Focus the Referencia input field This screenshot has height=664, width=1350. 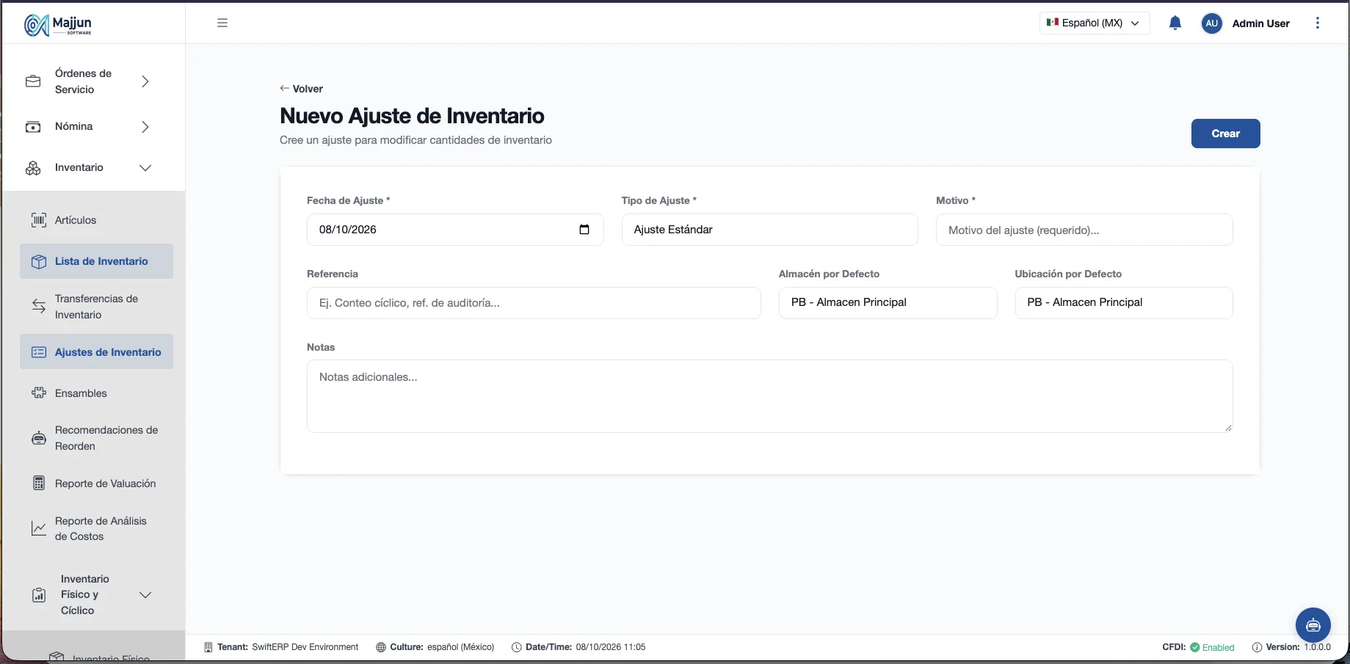(x=534, y=303)
